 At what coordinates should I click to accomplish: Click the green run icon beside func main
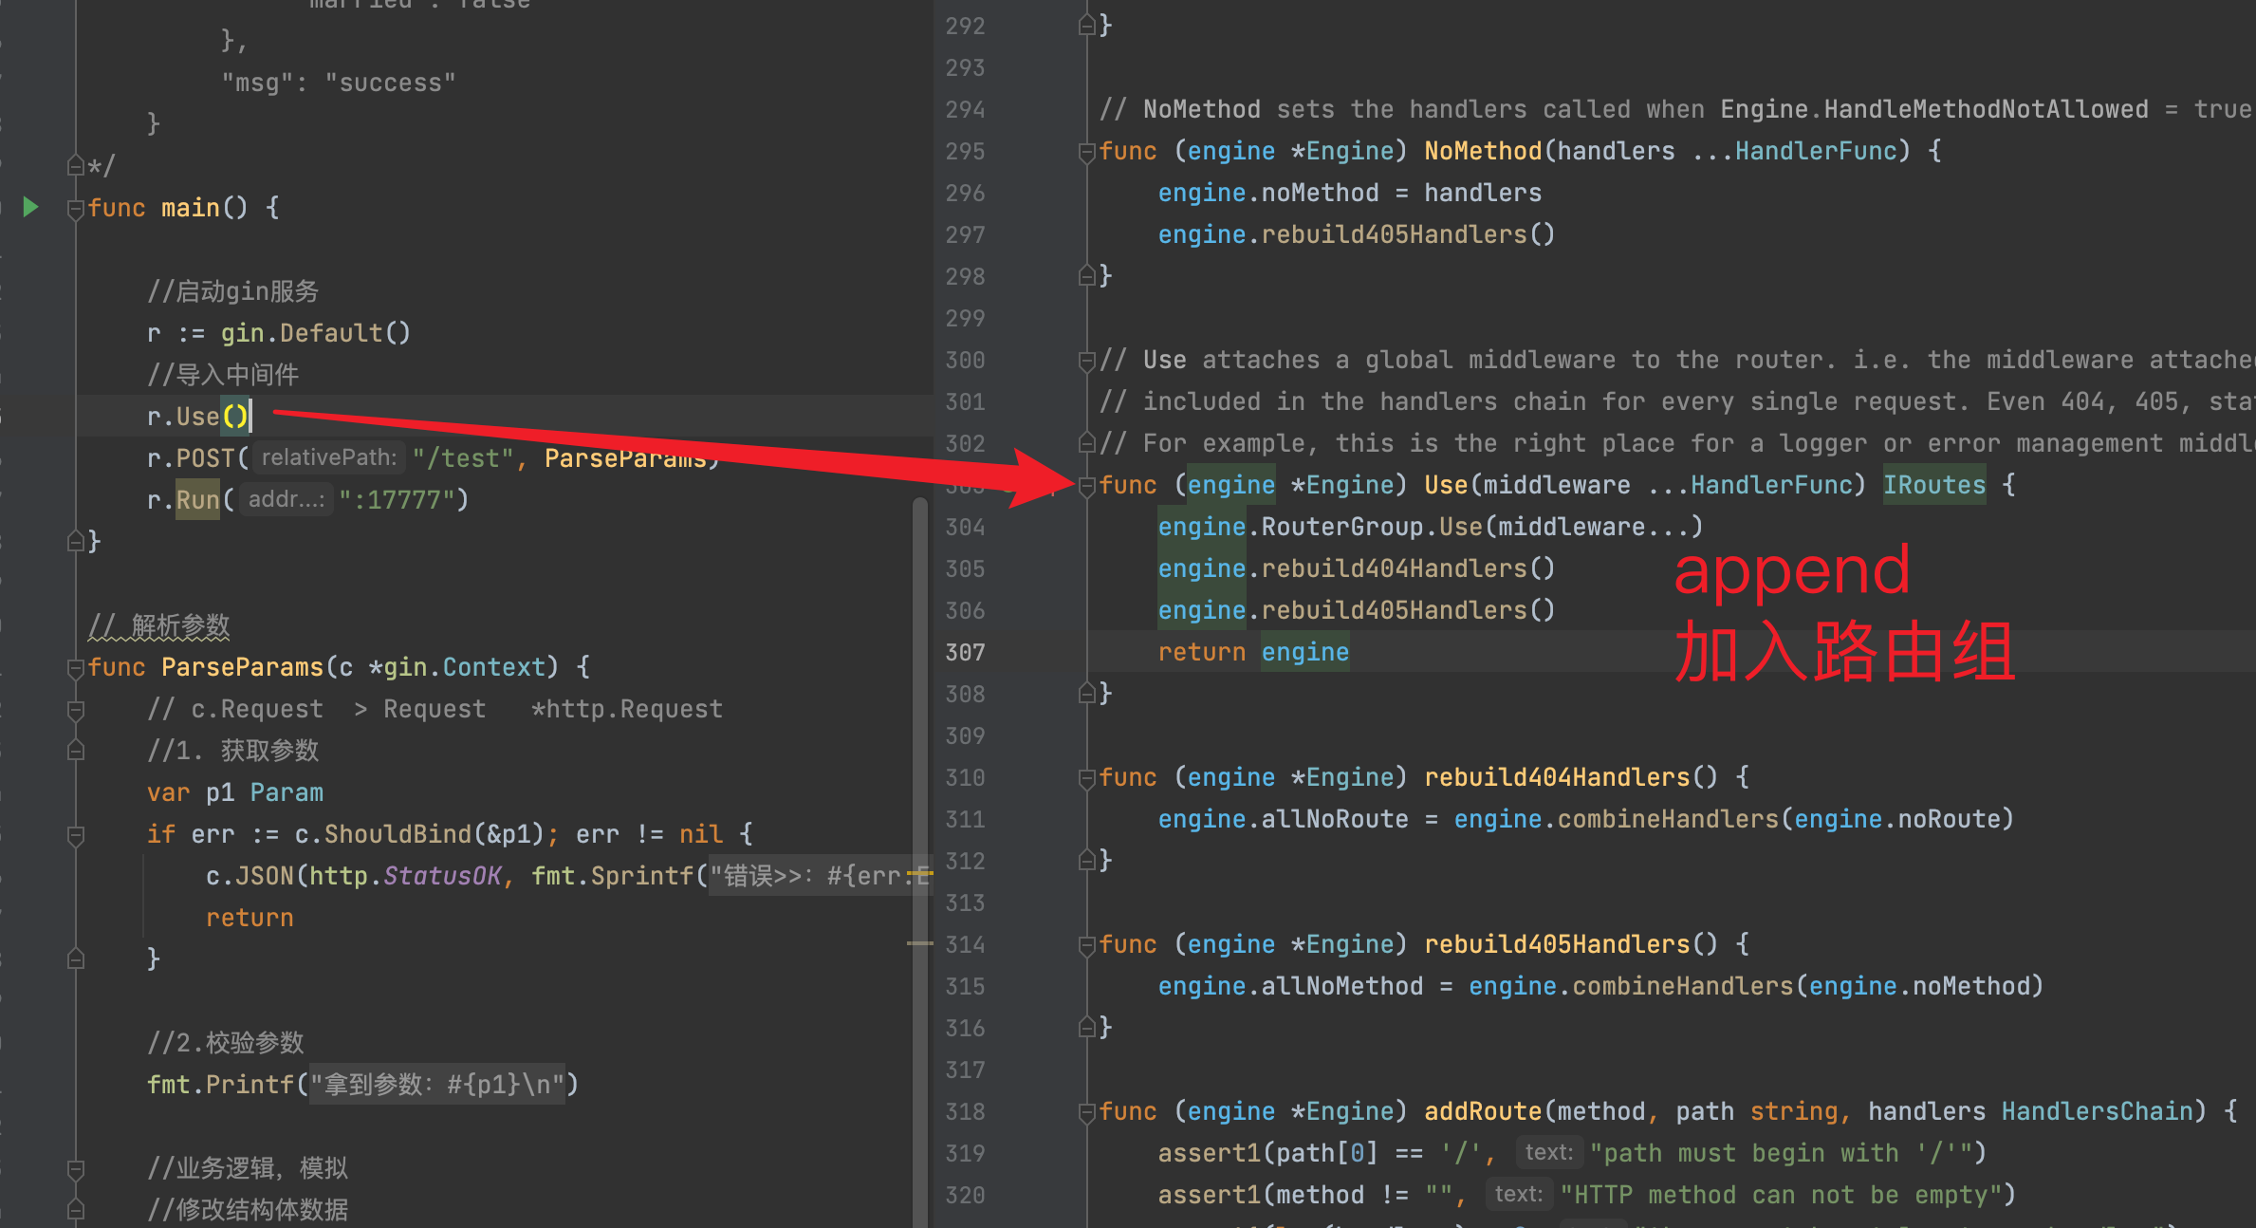pyautogui.click(x=30, y=207)
